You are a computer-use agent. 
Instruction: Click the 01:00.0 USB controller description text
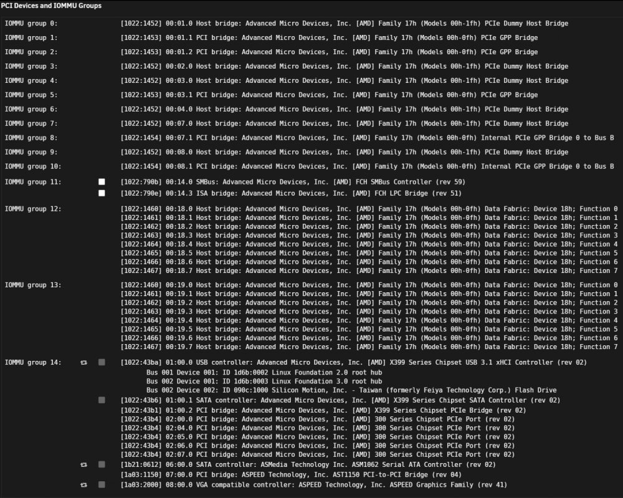[354, 363]
